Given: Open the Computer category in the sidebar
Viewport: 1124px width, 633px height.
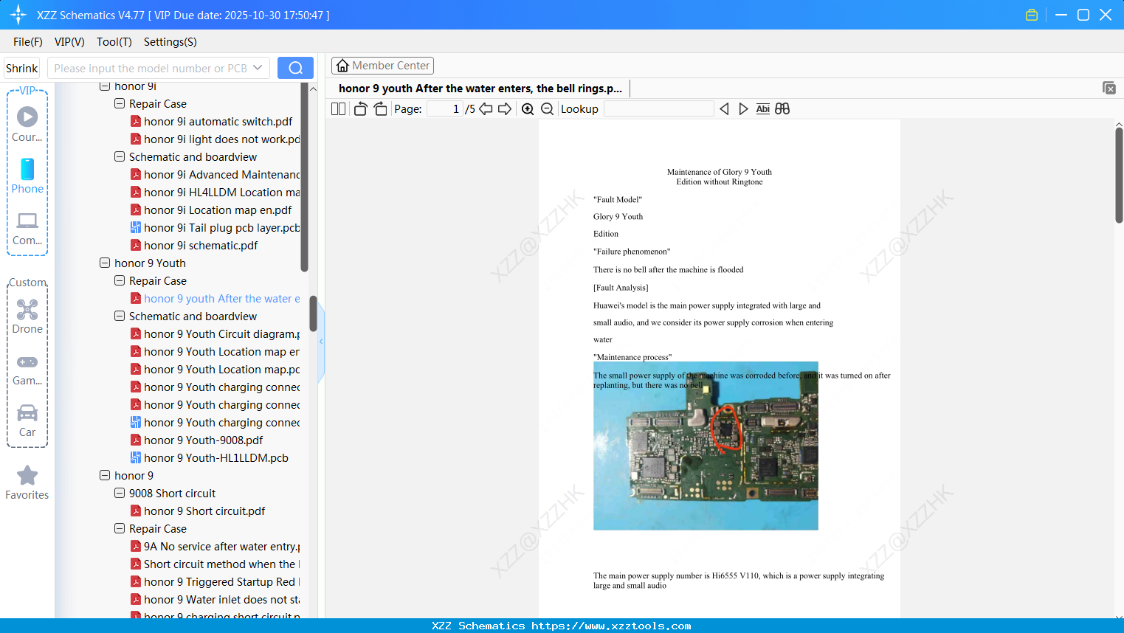Looking at the screenshot, I should (27, 228).
